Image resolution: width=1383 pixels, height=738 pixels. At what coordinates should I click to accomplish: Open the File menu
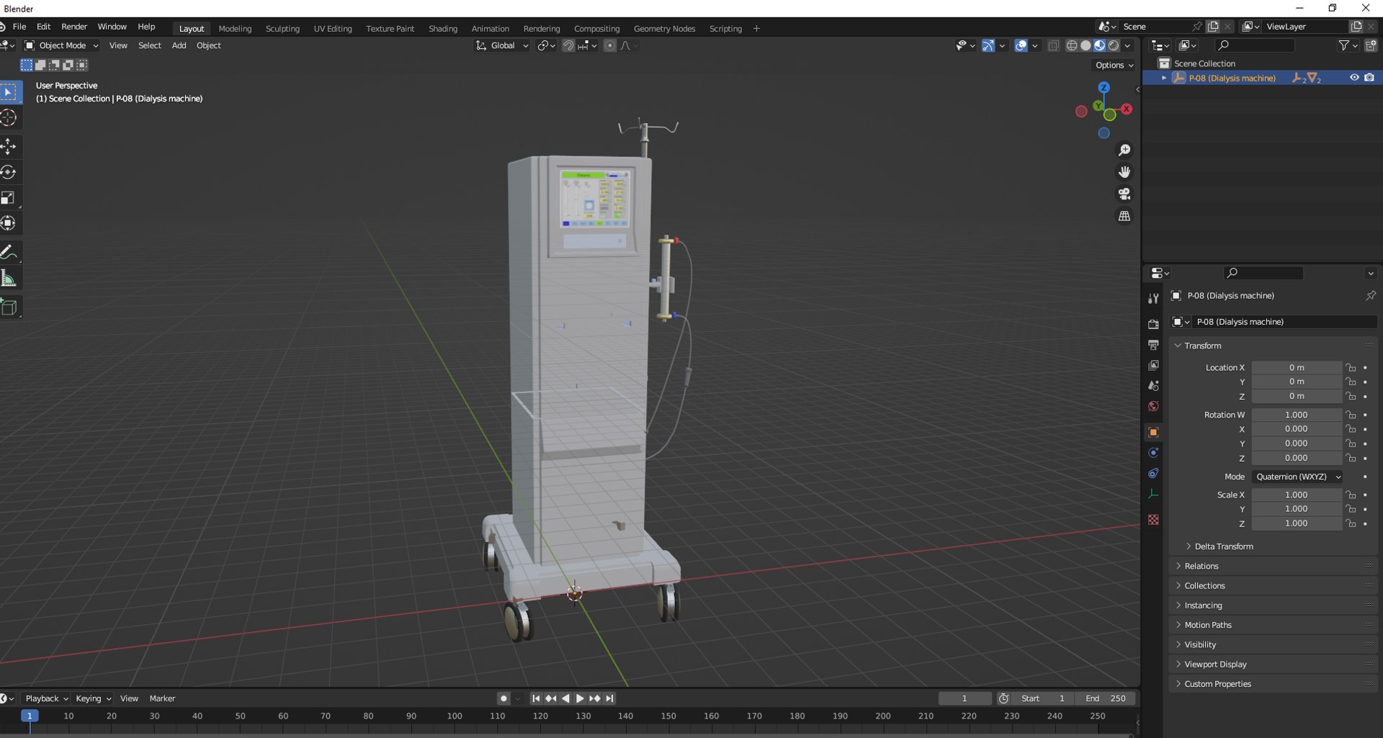(x=19, y=27)
